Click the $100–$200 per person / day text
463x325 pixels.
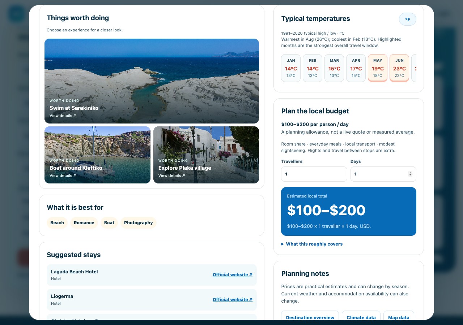315,124
